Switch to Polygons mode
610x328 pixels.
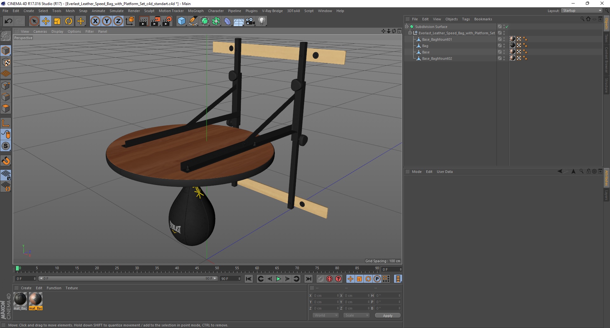click(6, 108)
